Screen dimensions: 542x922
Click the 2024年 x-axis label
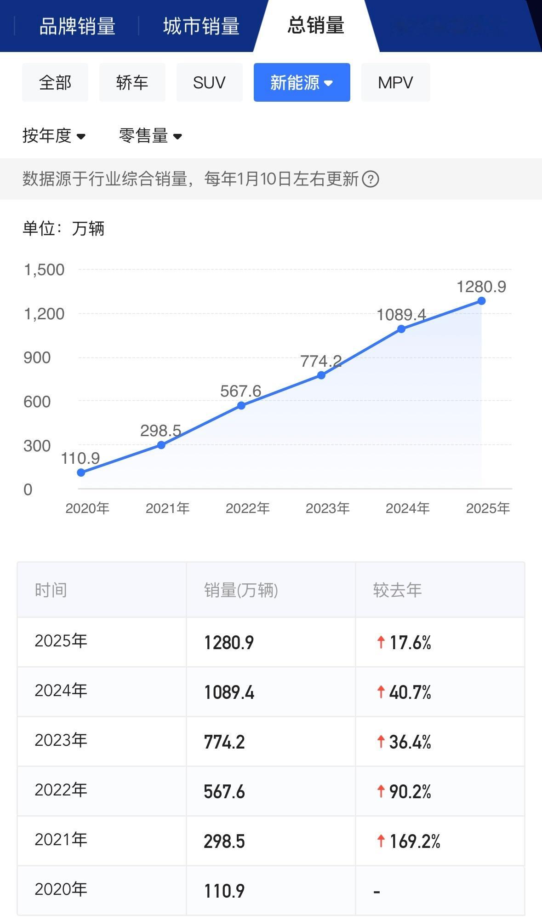[407, 508]
